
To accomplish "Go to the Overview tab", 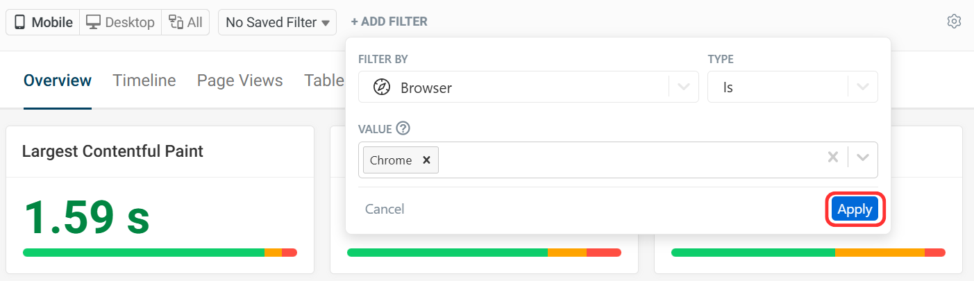I will point(58,80).
